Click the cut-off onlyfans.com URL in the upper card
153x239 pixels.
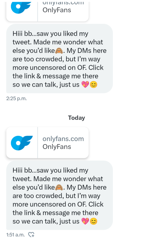(63, 3)
